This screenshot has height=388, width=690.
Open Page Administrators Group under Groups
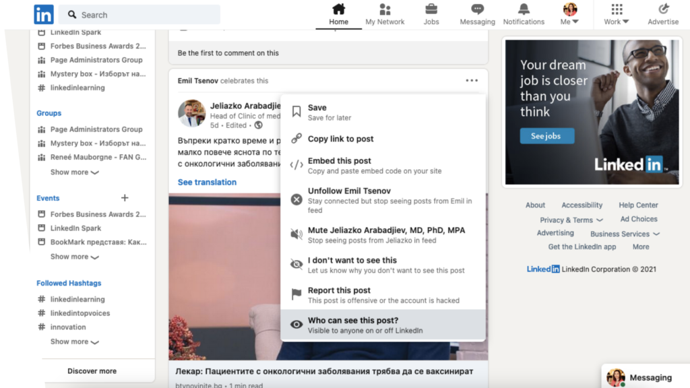pyautogui.click(x=96, y=129)
